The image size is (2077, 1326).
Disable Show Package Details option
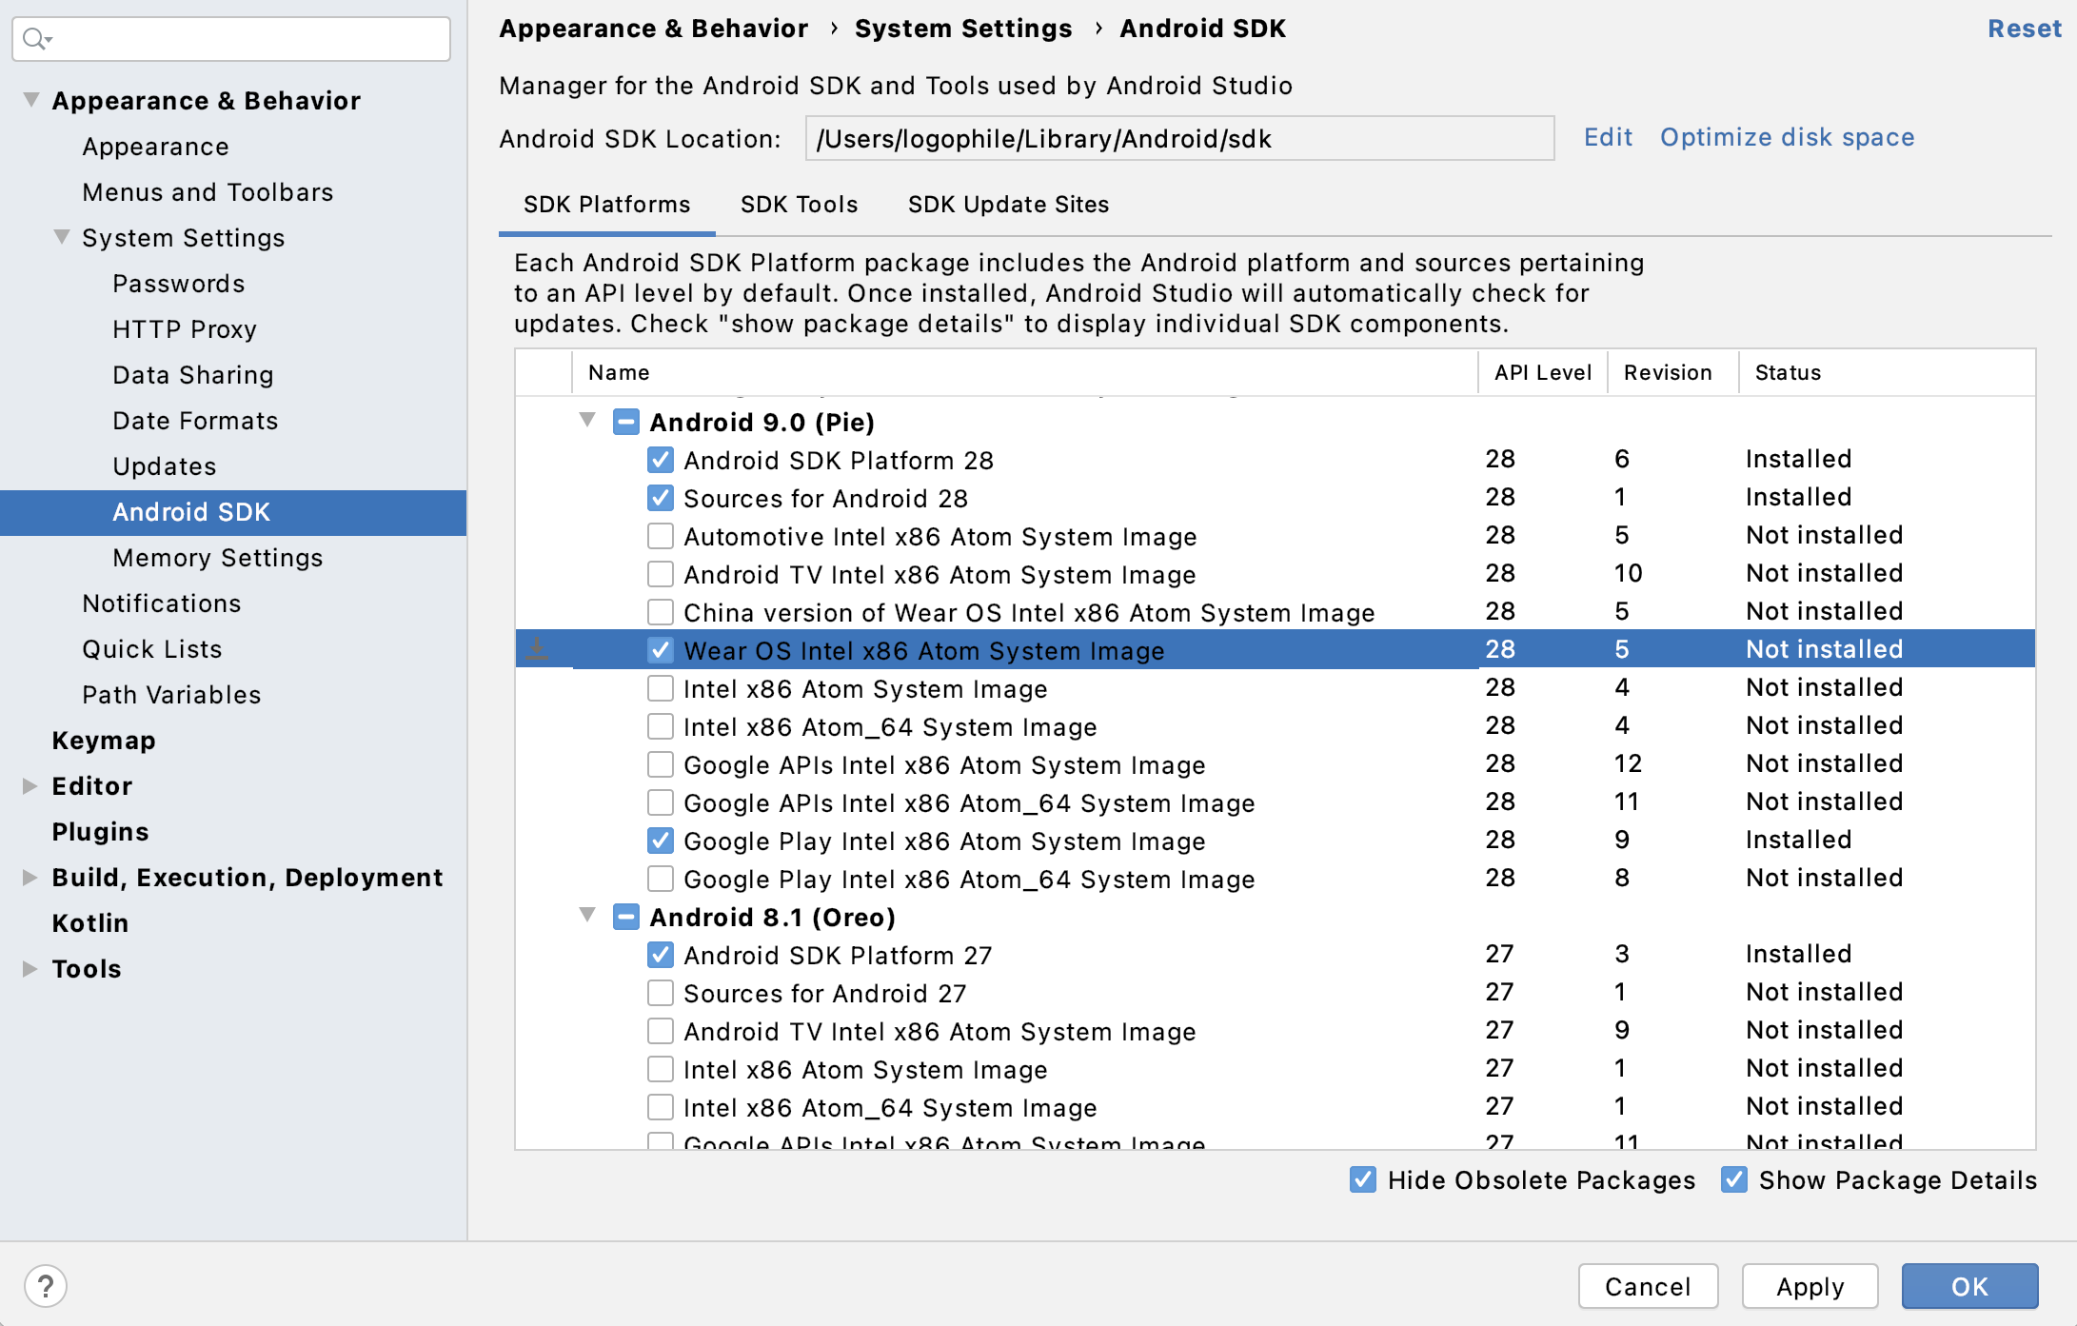tap(1733, 1179)
